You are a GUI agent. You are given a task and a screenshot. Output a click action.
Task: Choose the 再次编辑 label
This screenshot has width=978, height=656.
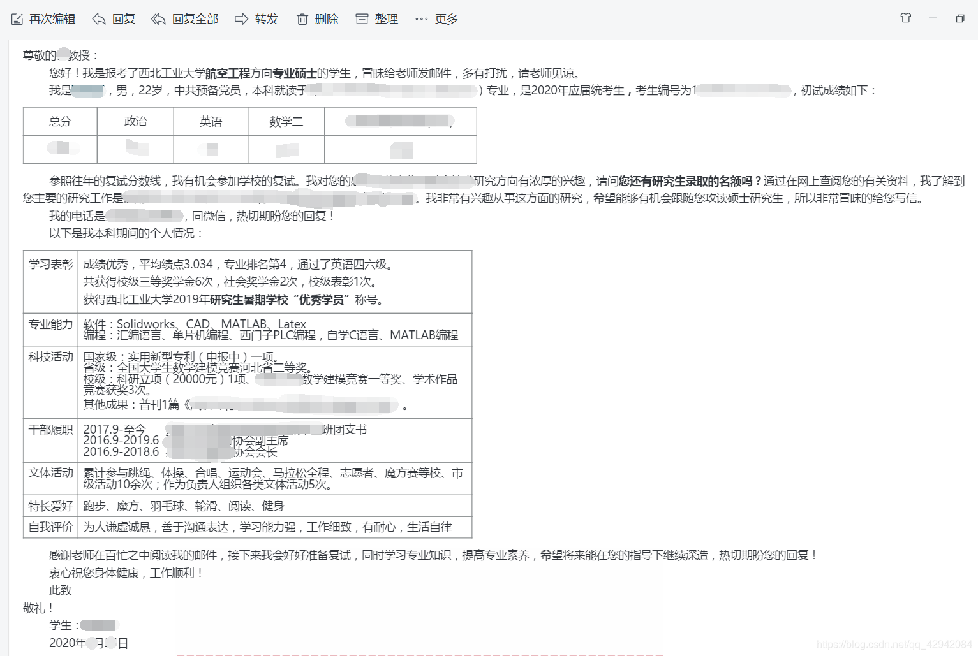(52, 19)
